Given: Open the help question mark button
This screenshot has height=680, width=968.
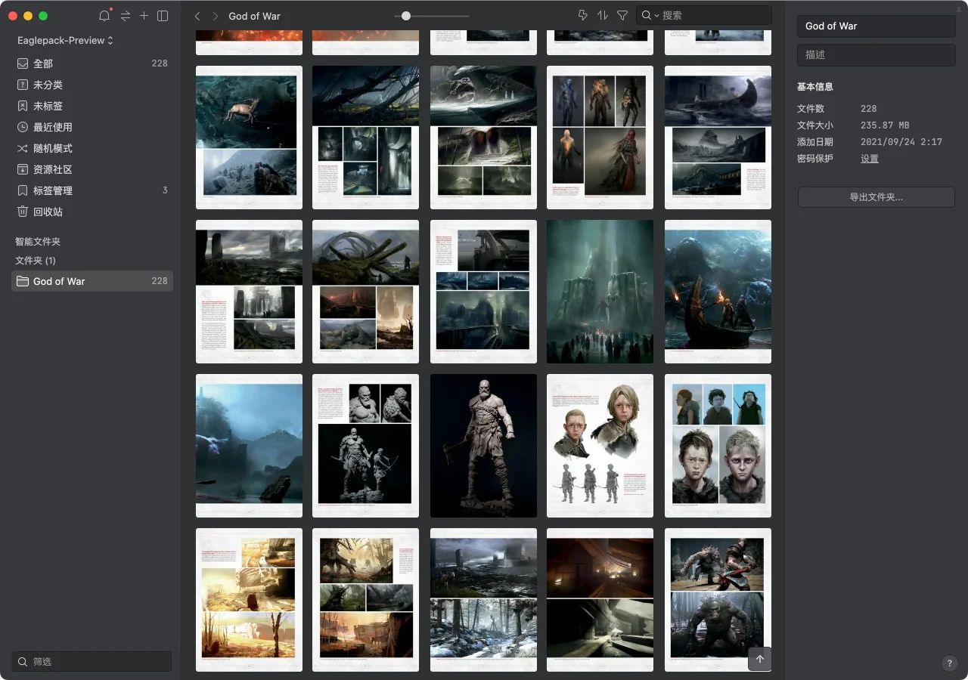Looking at the screenshot, I should tap(950, 663).
